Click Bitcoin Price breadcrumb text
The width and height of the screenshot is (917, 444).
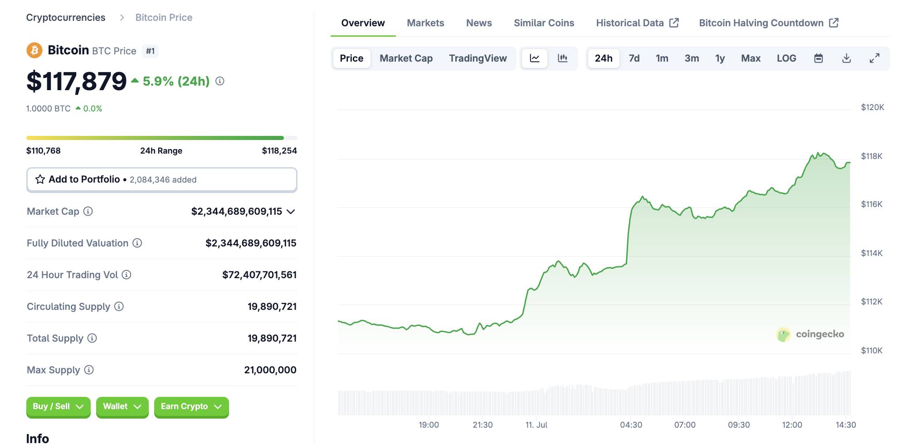pyautogui.click(x=164, y=18)
